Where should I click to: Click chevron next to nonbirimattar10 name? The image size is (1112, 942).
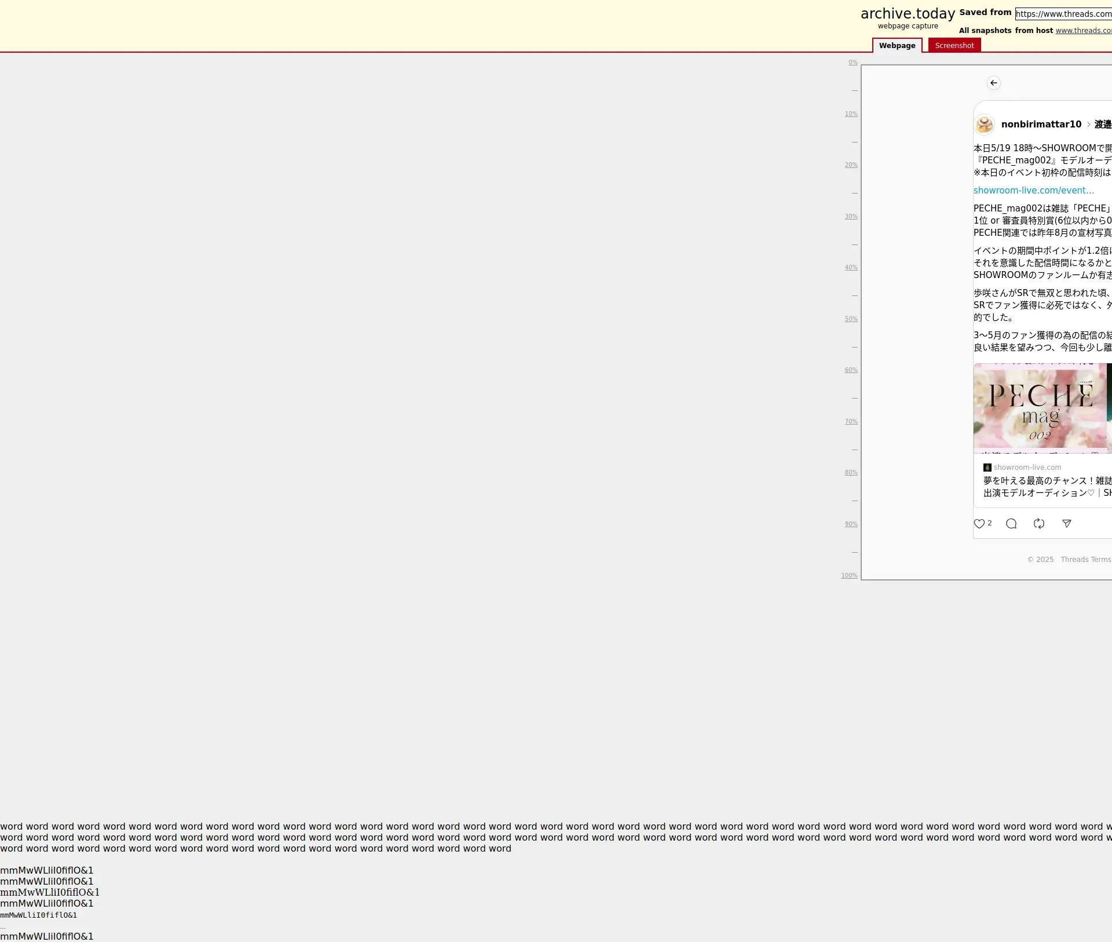[1089, 125]
